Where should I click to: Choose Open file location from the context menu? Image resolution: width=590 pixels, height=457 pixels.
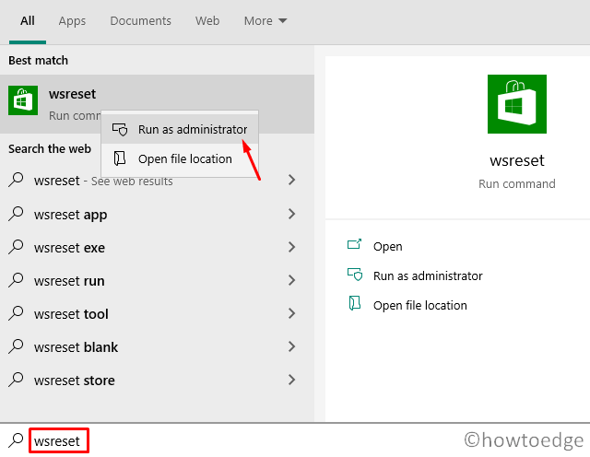click(184, 158)
